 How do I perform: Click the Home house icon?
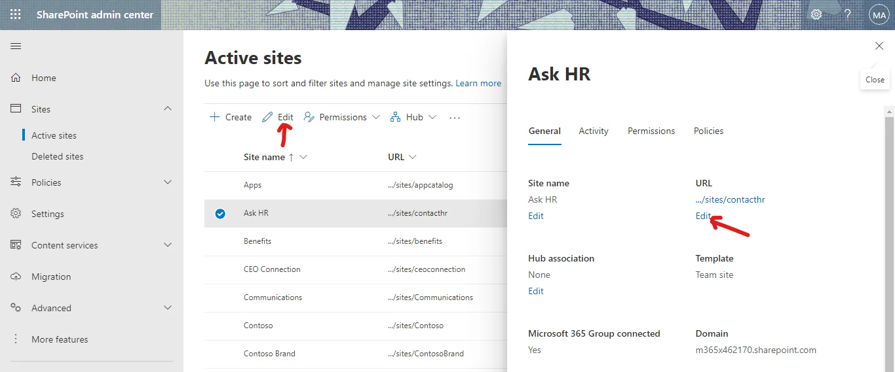(x=16, y=78)
